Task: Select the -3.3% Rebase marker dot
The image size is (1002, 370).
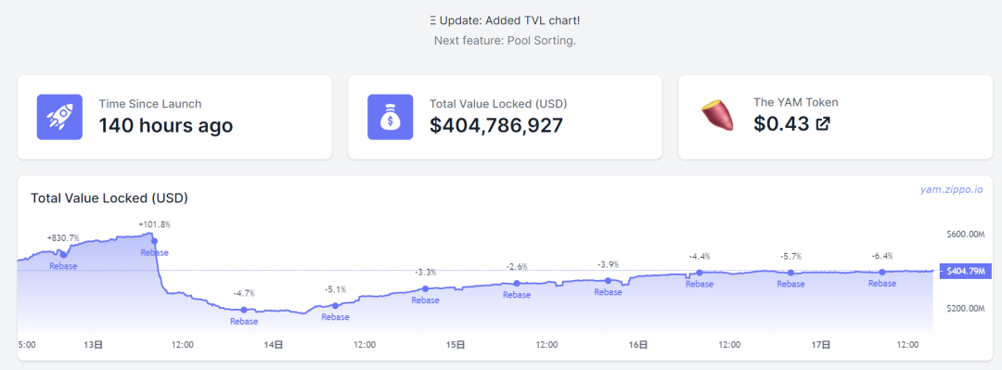Action: point(426,288)
